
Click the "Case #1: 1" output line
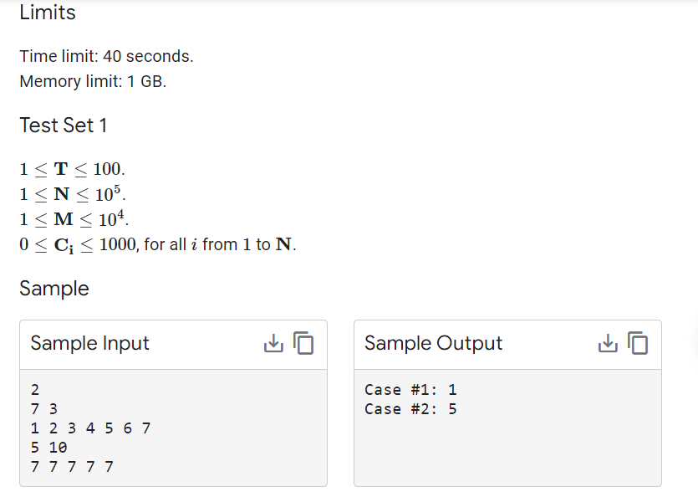coord(410,389)
